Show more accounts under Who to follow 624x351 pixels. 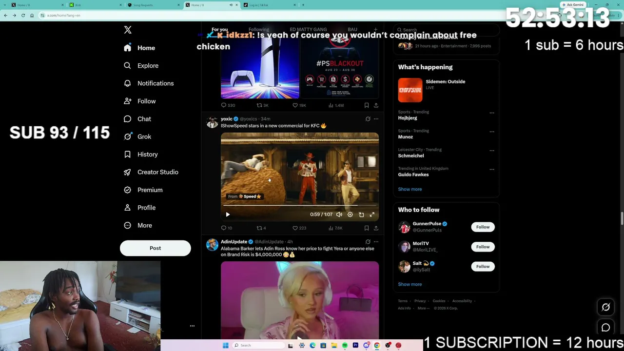pos(410,284)
